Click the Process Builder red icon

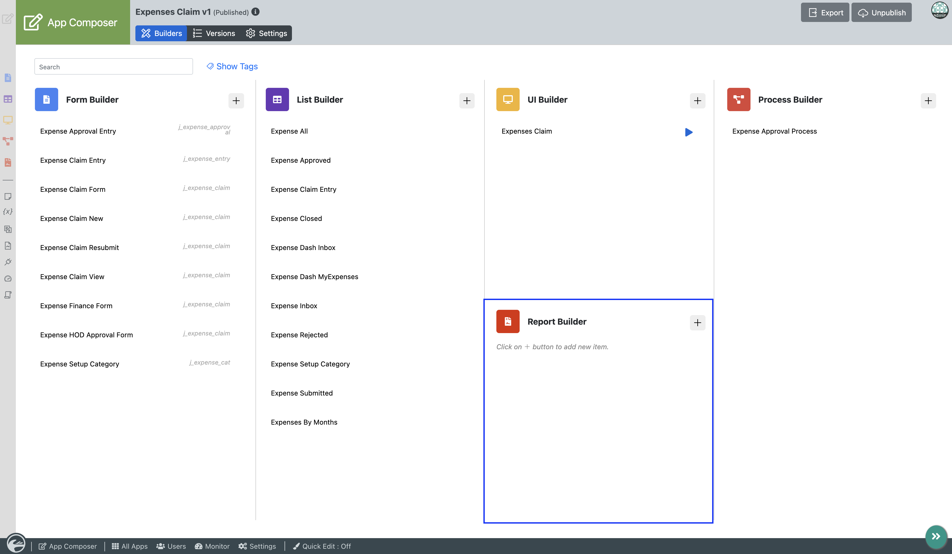(x=738, y=99)
